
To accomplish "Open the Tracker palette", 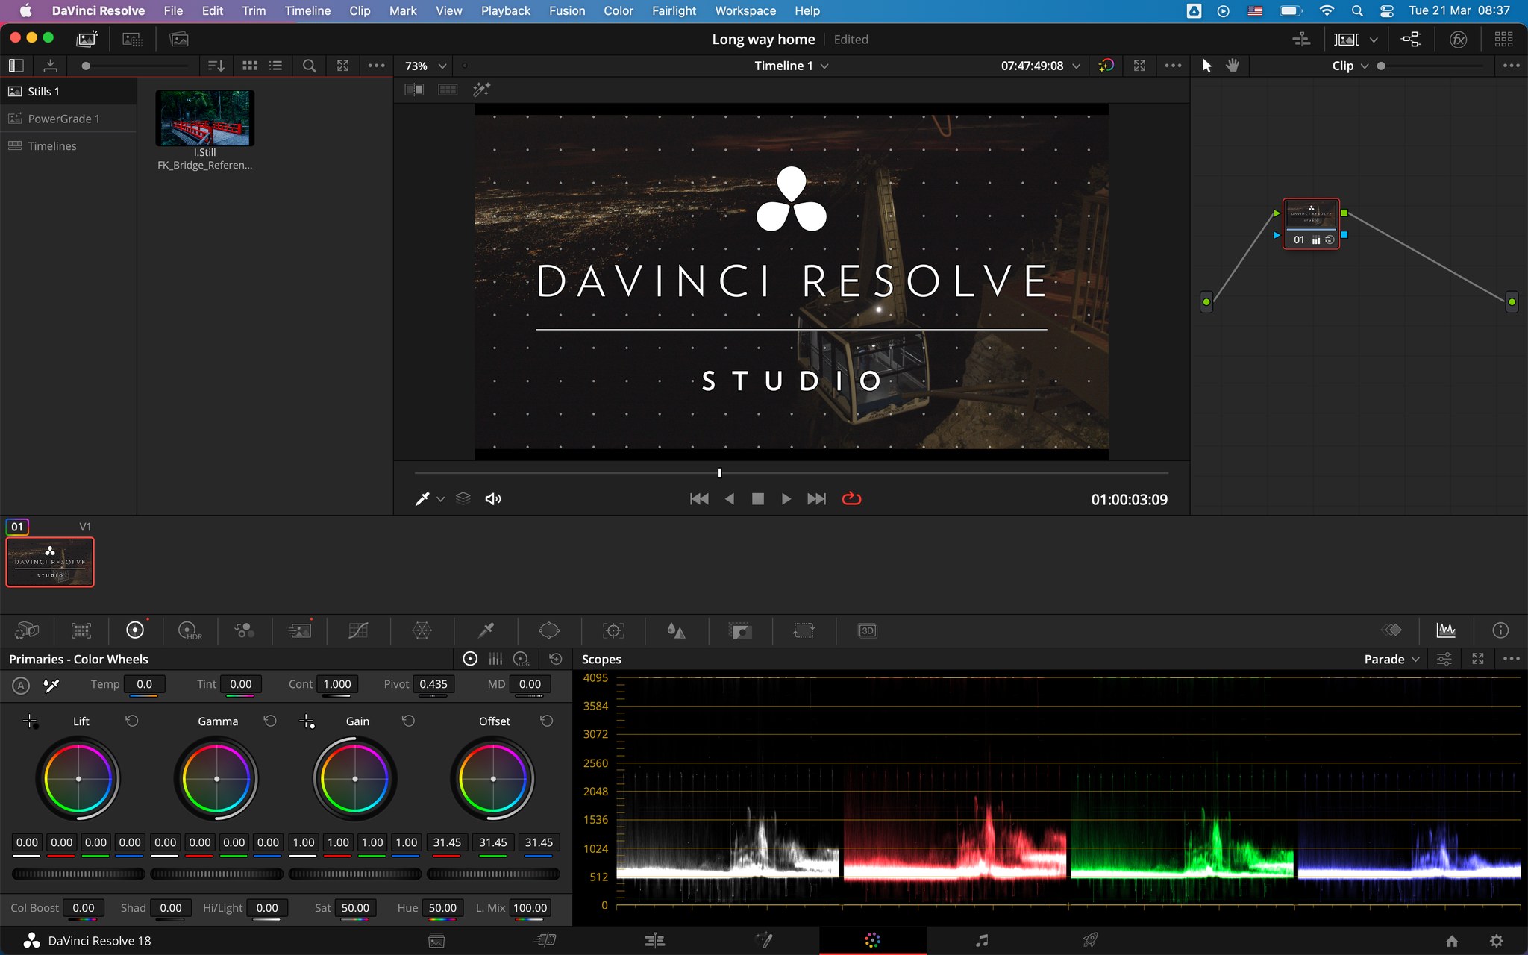I will click(x=612, y=630).
